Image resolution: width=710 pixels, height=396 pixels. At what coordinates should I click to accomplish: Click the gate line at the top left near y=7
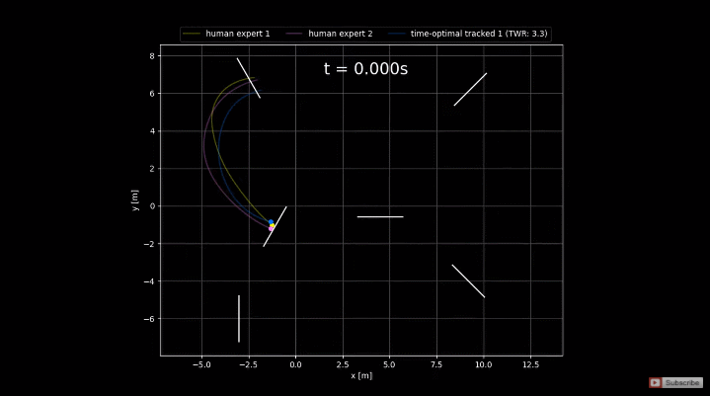tap(249, 78)
